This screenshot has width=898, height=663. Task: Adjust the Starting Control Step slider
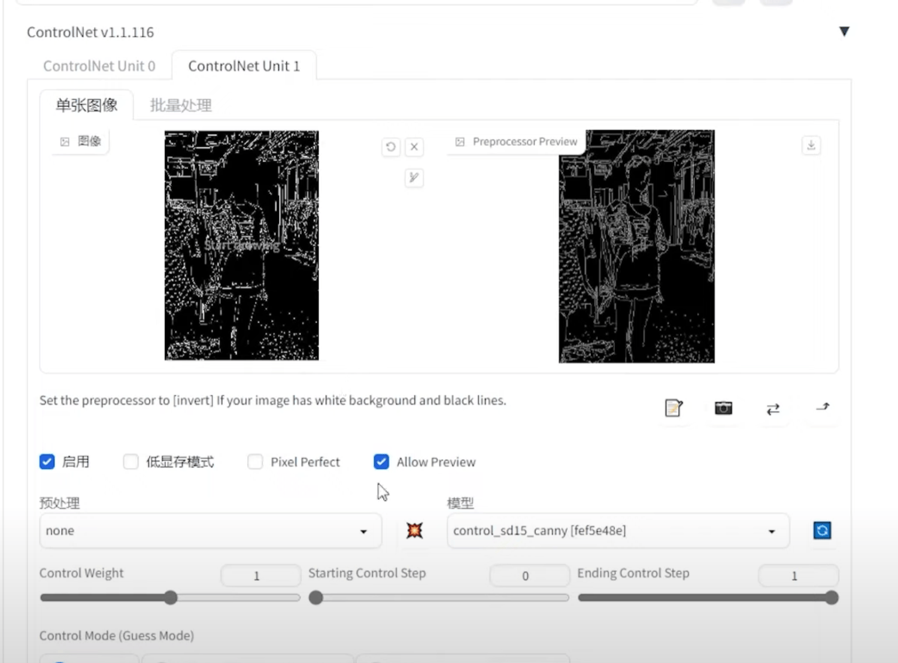pyautogui.click(x=439, y=598)
